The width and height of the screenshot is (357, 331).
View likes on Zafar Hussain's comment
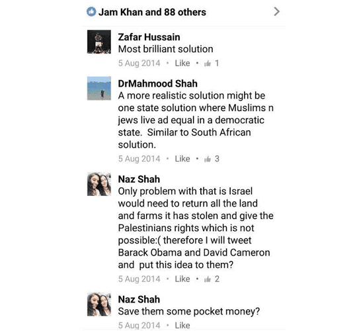[212, 63]
